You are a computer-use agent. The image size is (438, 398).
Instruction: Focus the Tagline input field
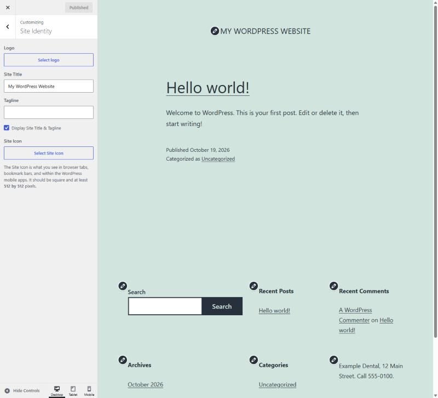[49, 112]
